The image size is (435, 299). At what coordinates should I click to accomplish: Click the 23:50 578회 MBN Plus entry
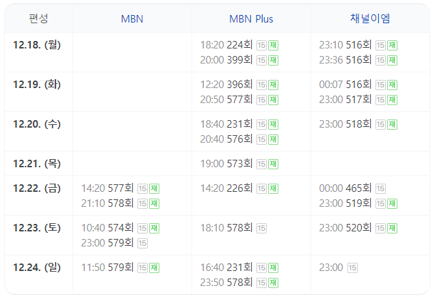coord(239,283)
